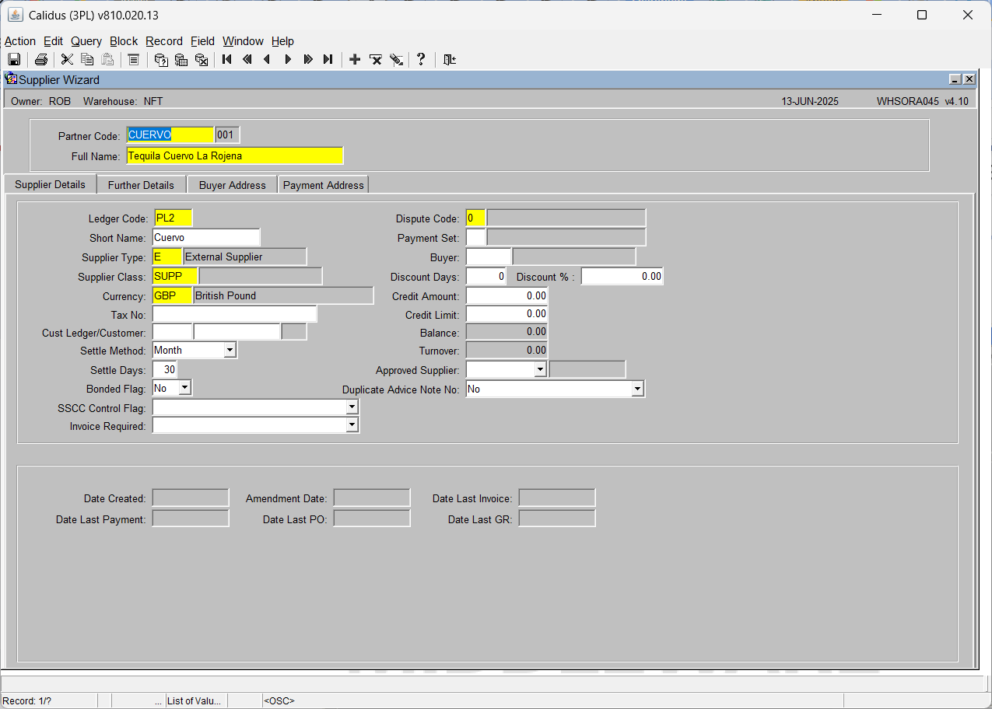Open the Approved Supplier dropdown

[x=541, y=370]
